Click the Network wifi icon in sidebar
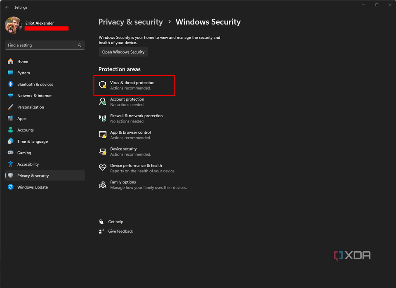396x288 pixels. coord(11,95)
